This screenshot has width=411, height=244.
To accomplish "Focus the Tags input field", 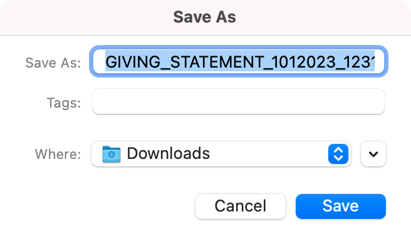I will [x=239, y=101].
